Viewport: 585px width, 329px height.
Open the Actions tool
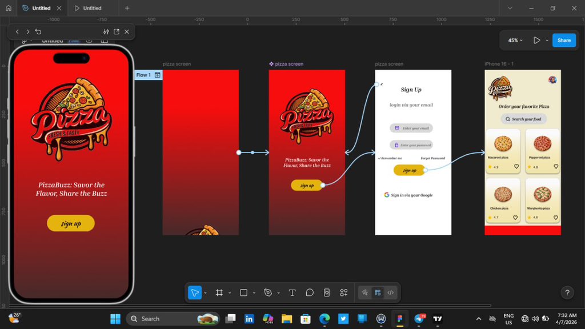pos(326,293)
